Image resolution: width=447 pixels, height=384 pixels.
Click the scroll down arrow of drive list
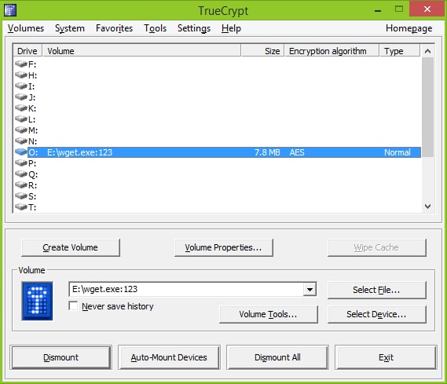pos(427,206)
